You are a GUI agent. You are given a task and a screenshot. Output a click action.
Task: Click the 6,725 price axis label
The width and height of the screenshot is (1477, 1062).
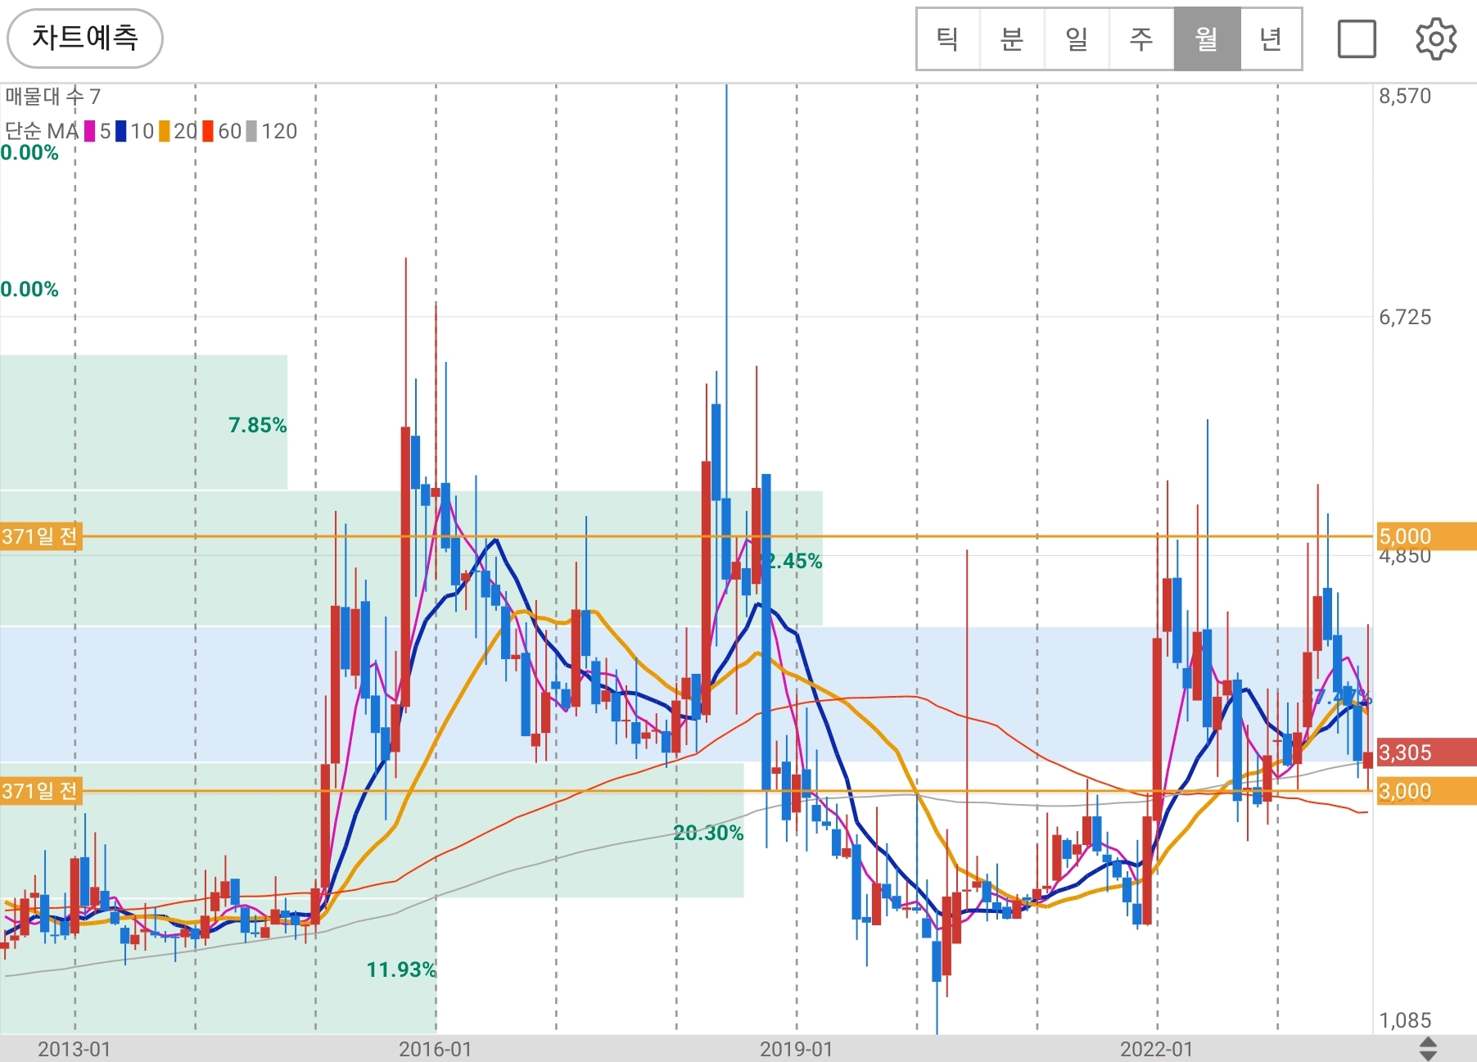[1406, 318]
